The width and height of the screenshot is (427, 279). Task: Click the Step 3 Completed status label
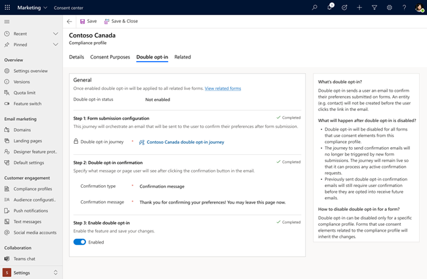pos(288,222)
